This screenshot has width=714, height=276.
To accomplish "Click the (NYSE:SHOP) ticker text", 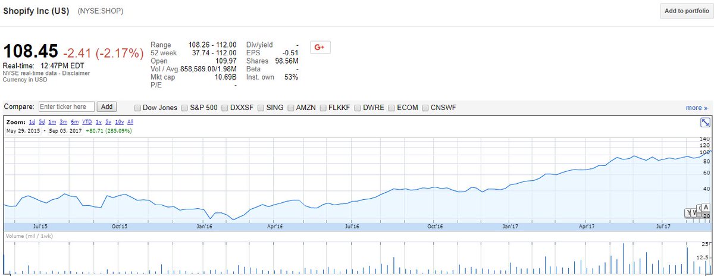I will coord(101,11).
